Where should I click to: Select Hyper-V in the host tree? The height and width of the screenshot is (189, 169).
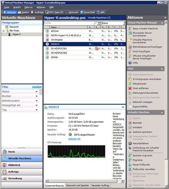pyautogui.click(x=16, y=34)
